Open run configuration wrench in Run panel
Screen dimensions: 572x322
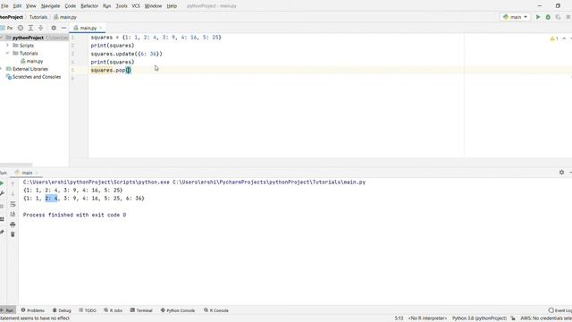2,193
